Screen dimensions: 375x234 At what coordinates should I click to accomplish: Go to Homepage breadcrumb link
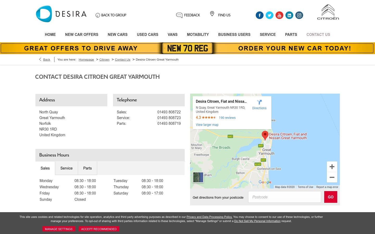[x=86, y=60]
